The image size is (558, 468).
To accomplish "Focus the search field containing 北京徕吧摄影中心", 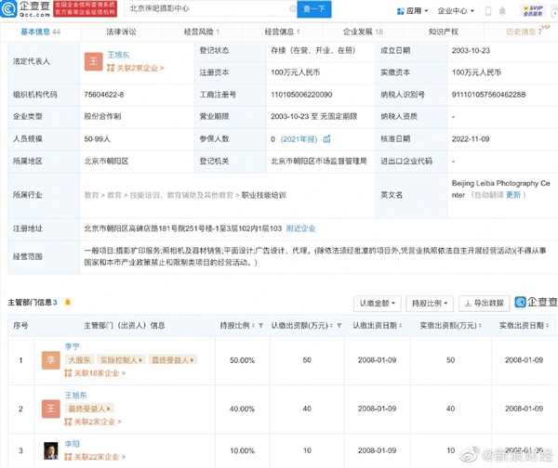I will (x=210, y=9).
